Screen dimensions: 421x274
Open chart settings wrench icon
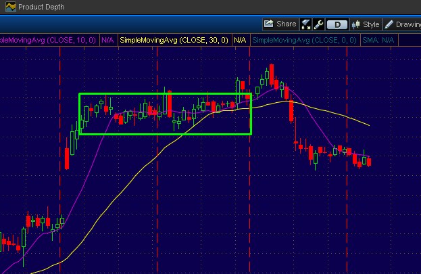pos(318,24)
